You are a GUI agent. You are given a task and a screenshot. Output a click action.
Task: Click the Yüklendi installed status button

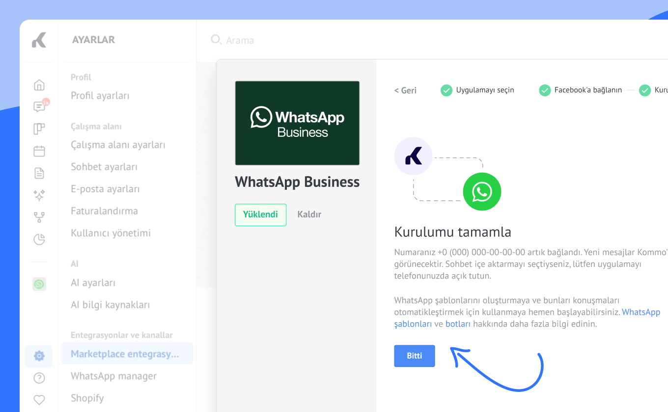(x=260, y=214)
